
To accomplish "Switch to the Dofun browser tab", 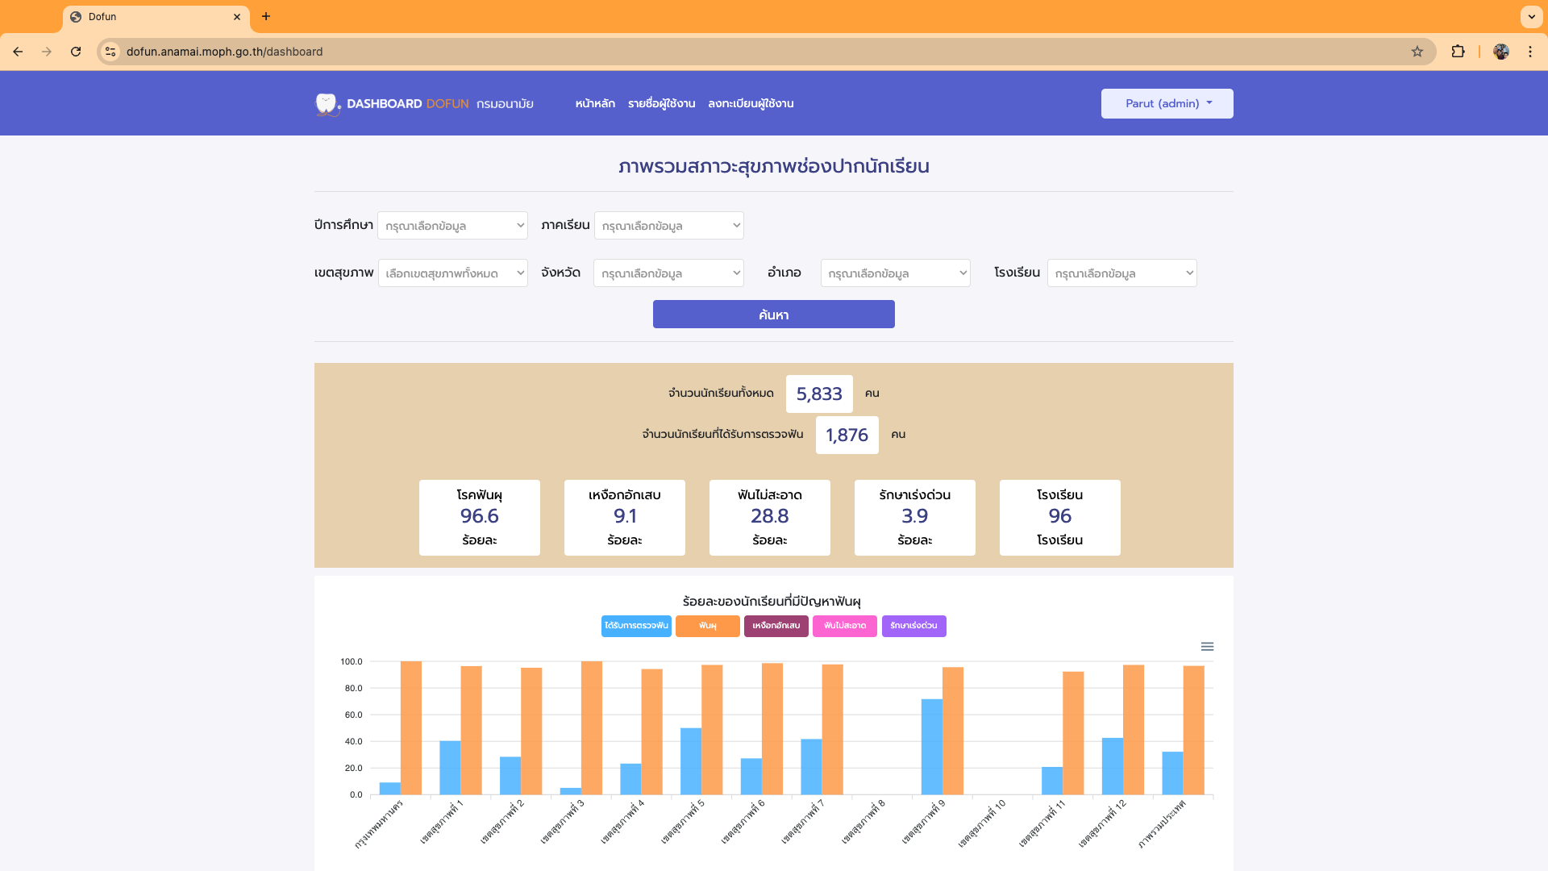I will (x=156, y=17).
